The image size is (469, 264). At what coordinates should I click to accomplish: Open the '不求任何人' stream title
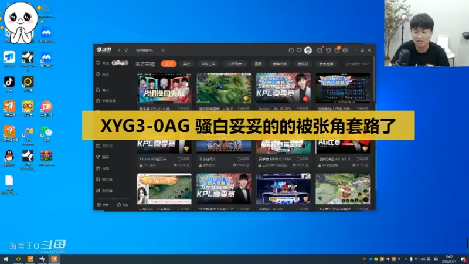pyautogui.click(x=208, y=159)
